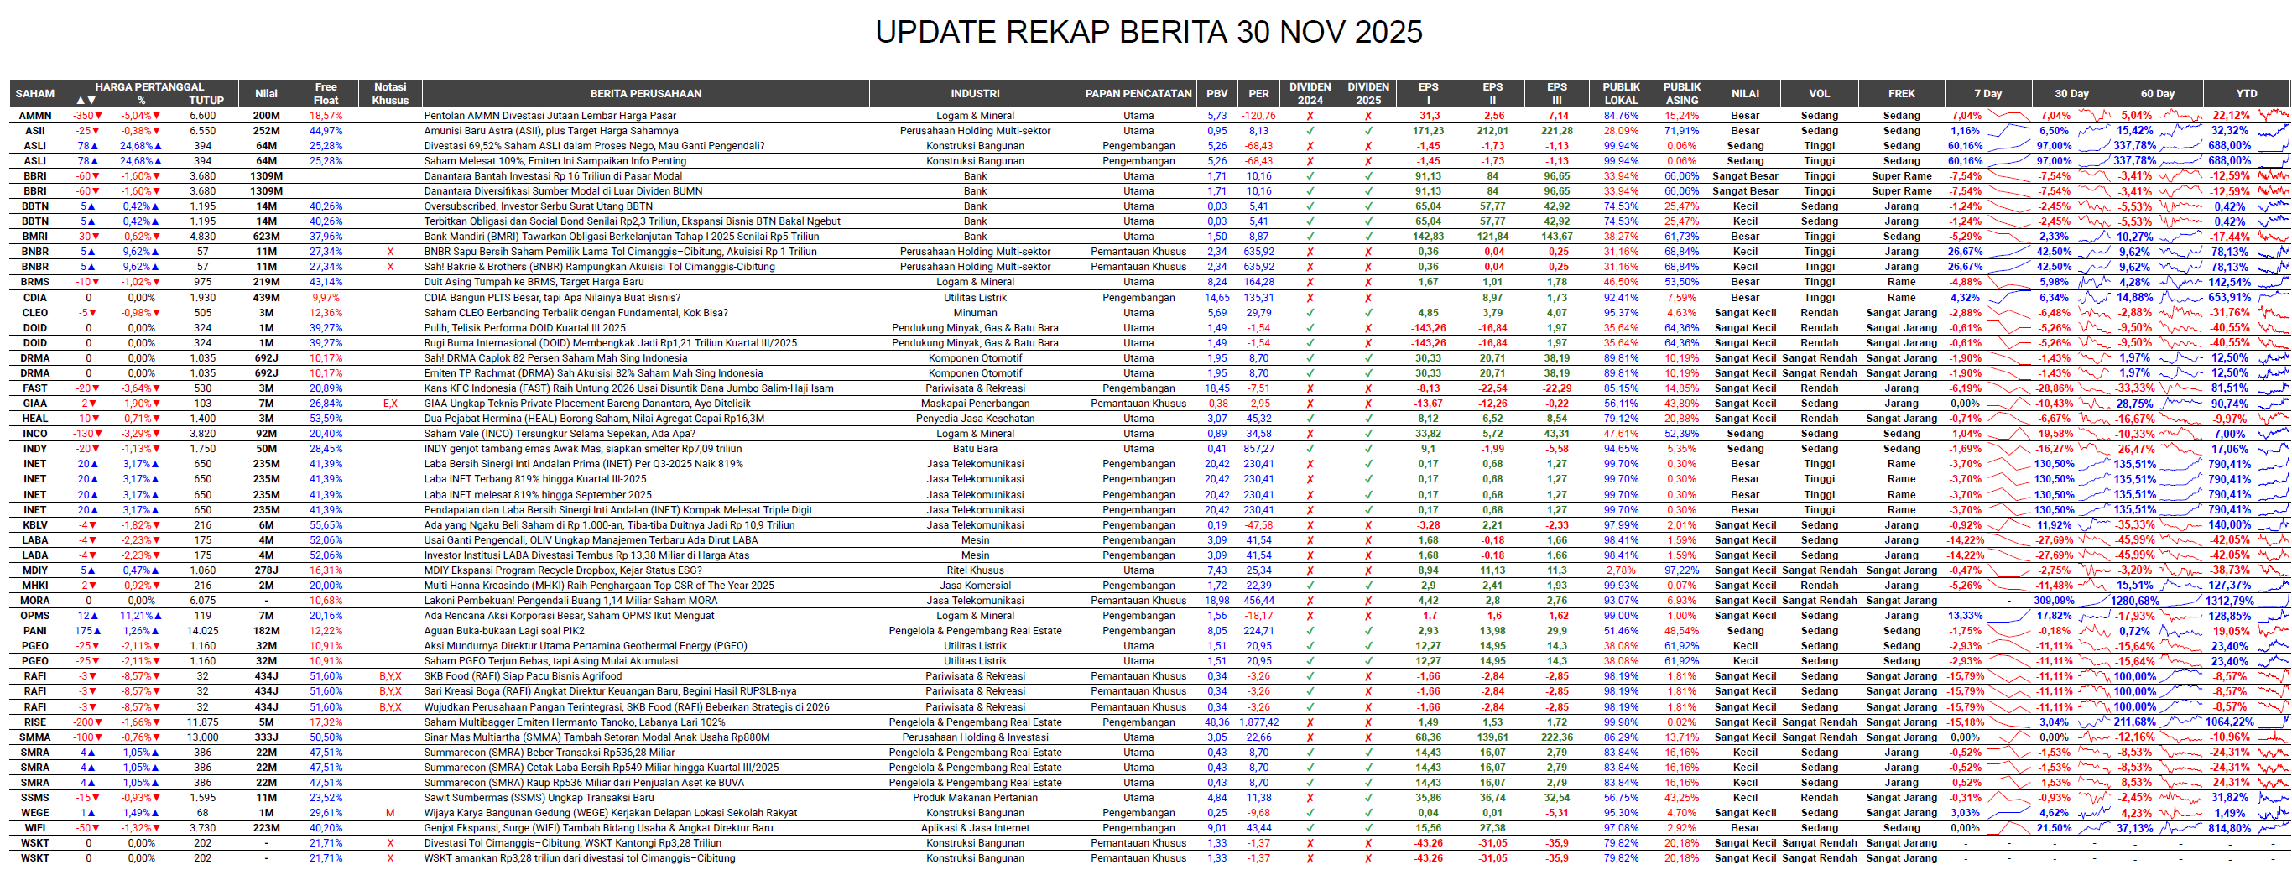
Task: Click the Dividen 2024 check mark for INDY
Action: [1310, 449]
